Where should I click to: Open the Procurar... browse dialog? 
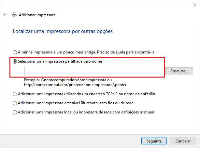179,71
